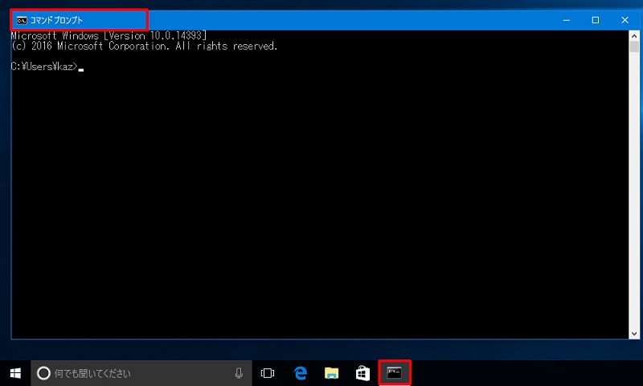
Task: Click the Cortana search box 何でも聞いてください
Action: coord(141,373)
